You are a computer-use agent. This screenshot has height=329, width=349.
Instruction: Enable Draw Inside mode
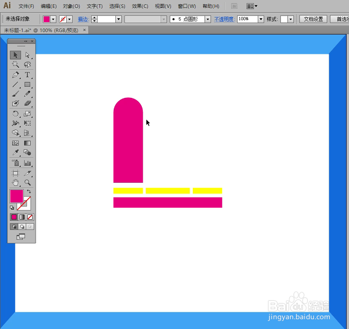(x=30, y=227)
